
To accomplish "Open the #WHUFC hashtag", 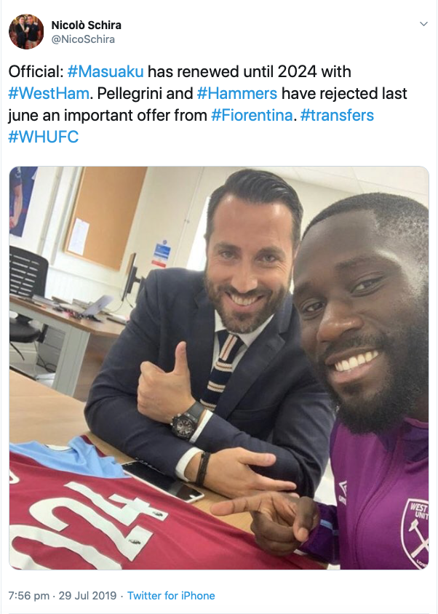I will pyautogui.click(x=44, y=137).
